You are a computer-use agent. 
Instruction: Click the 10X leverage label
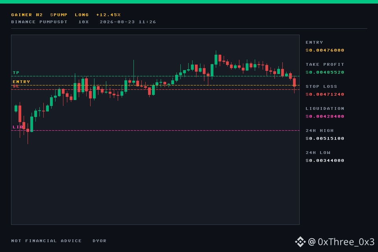[83, 22]
